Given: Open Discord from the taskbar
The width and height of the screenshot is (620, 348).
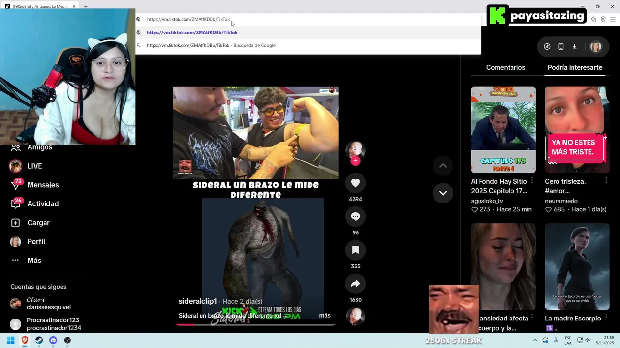Looking at the screenshot, I should pyautogui.click(x=53, y=340).
